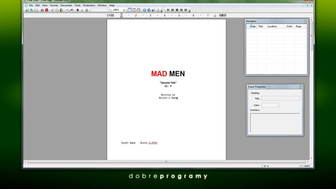Click the Print toolbar icon
This screenshot has height=189, width=336.
[42, 10]
